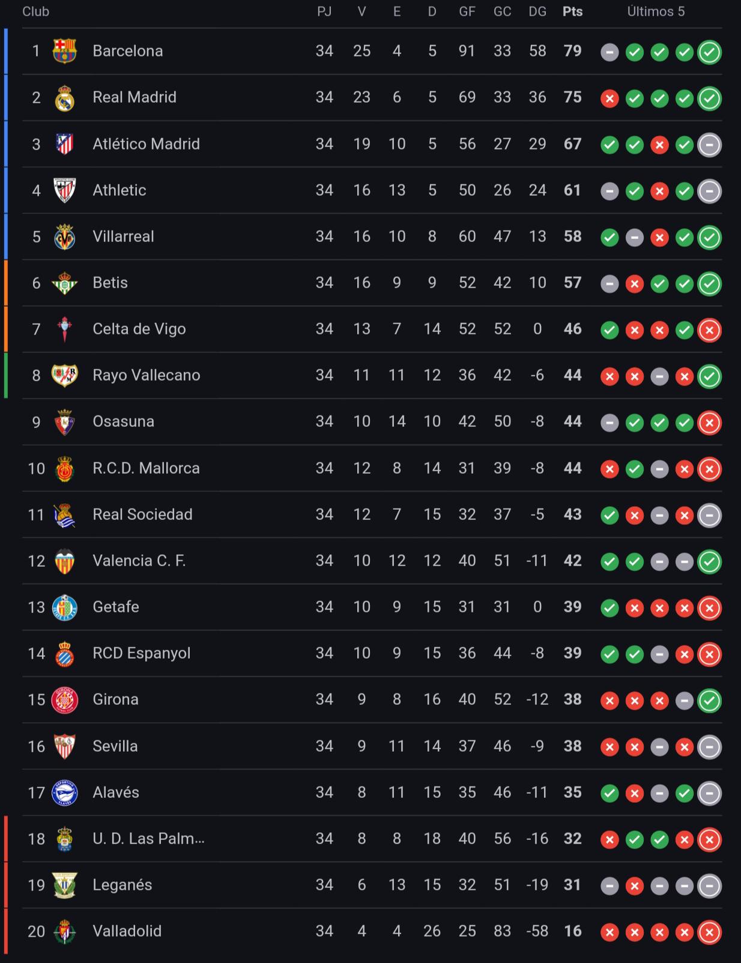The image size is (741, 963).
Task: Click the Villarreal yellow crest
Action: coord(64,237)
